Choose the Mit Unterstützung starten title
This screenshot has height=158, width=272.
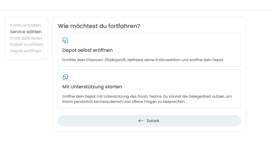(92, 87)
